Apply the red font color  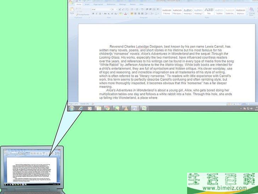126,14
